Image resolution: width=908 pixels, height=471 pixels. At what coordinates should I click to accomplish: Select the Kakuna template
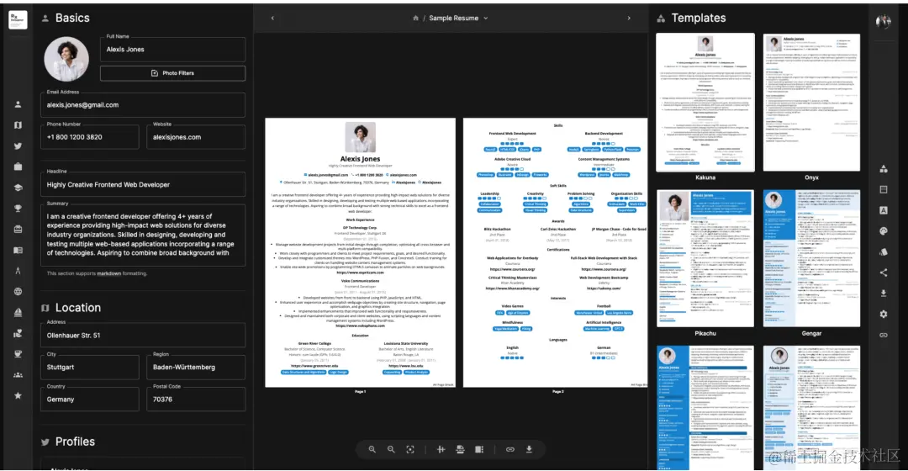(705, 103)
